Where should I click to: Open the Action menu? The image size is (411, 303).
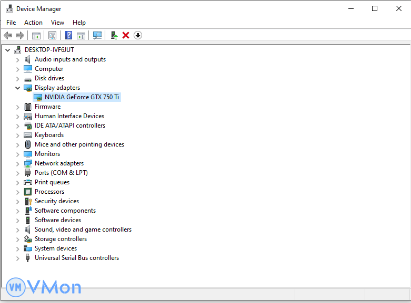click(x=33, y=23)
